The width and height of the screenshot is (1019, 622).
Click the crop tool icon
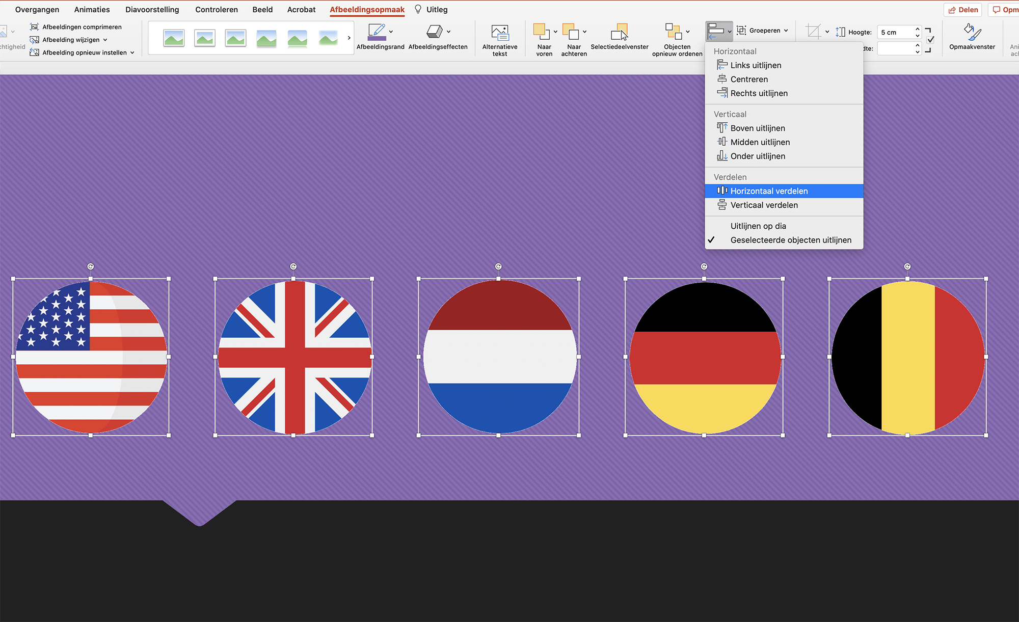(813, 32)
